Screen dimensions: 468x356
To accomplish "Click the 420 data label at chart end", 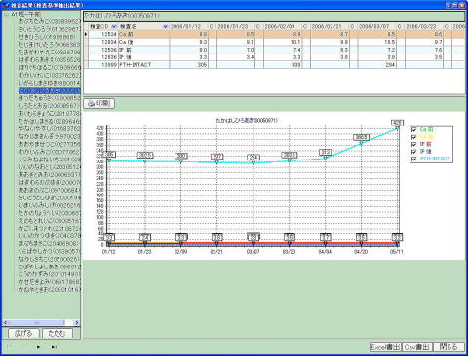I will [x=397, y=123].
